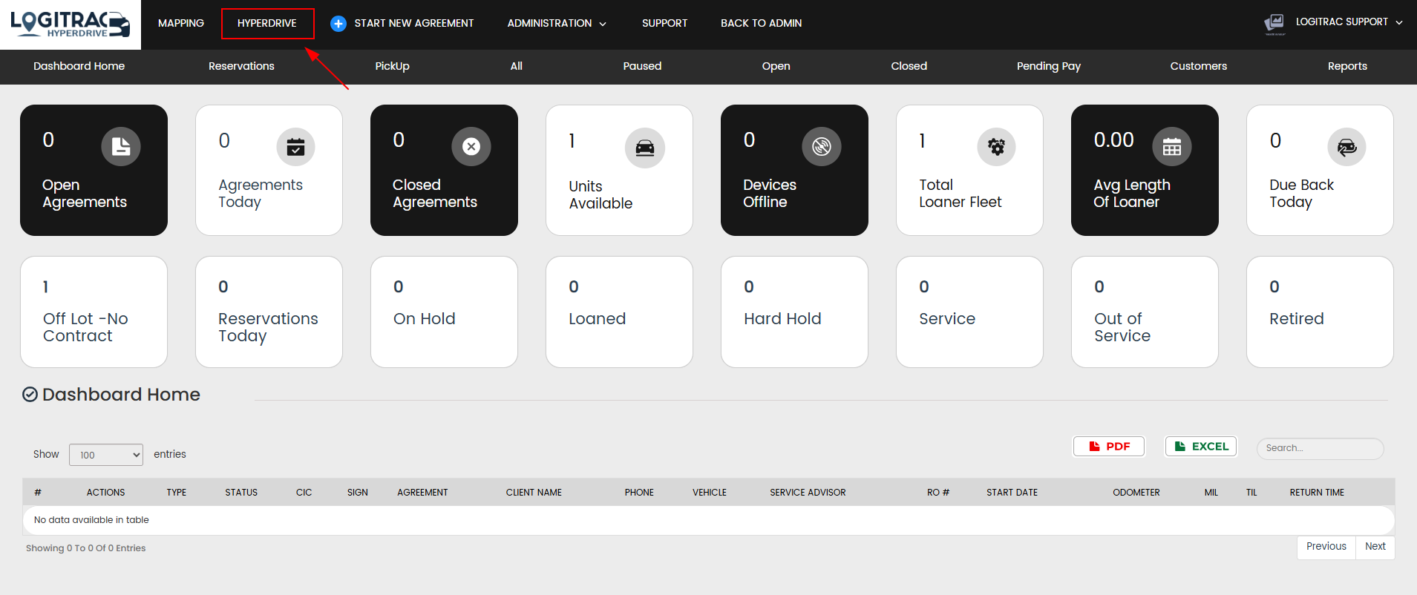Export the table as PDF
Viewport: 1417px width, 595px height.
coord(1109,447)
